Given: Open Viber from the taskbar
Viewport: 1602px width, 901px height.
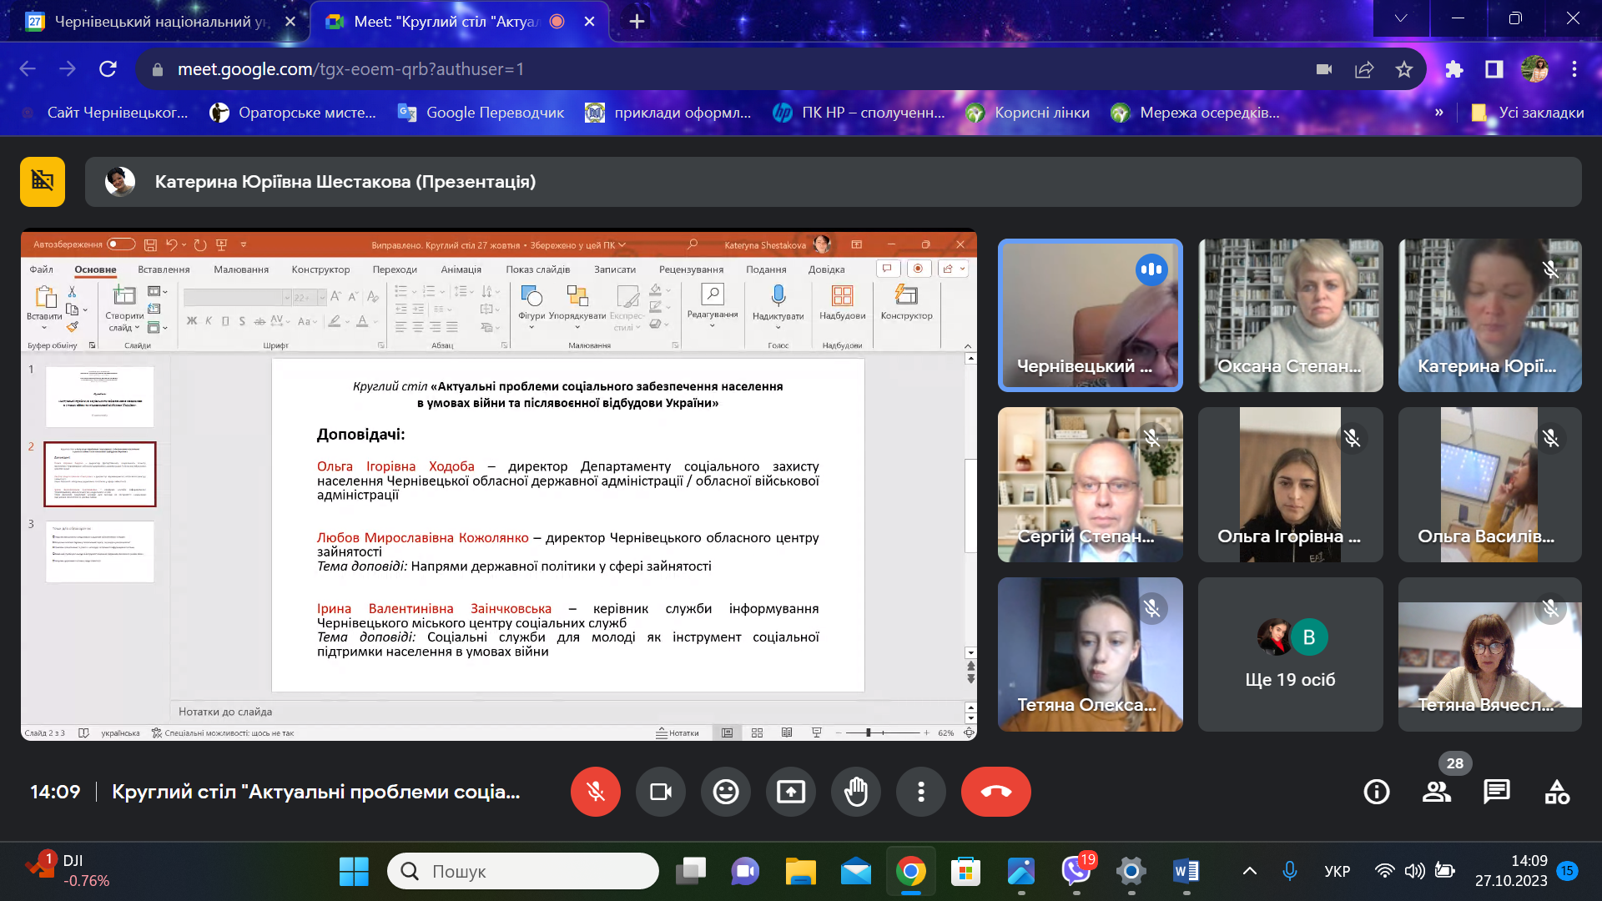Looking at the screenshot, I should click(1076, 871).
